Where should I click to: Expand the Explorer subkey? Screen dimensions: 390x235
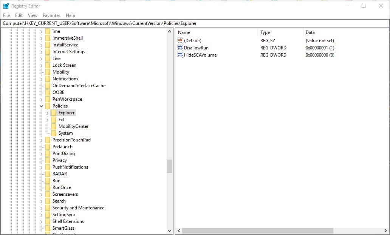pos(48,113)
